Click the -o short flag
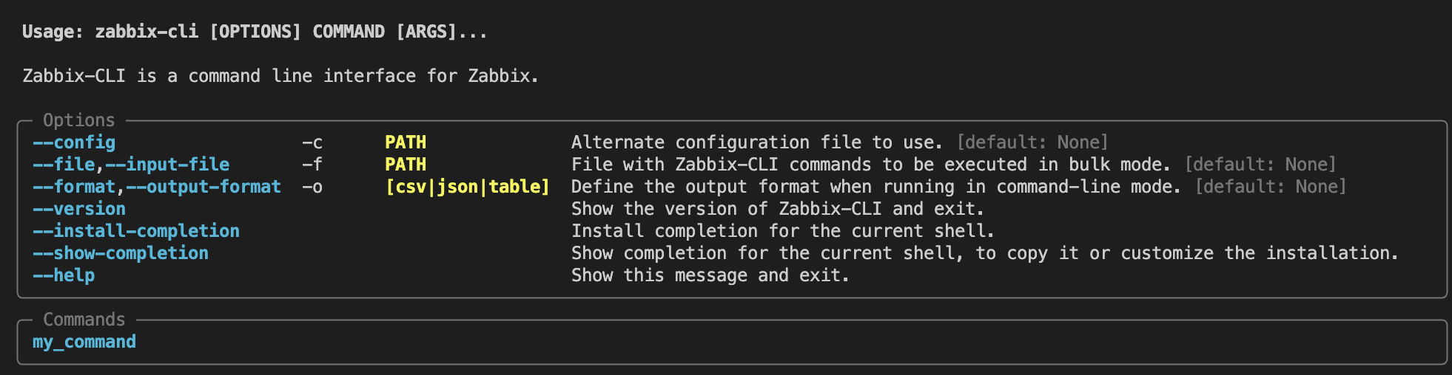This screenshot has width=1452, height=375. [x=312, y=187]
